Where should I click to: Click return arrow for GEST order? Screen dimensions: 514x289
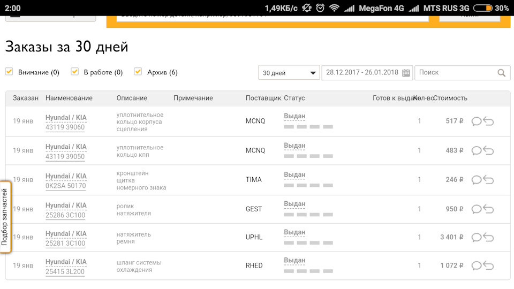[x=488, y=209]
